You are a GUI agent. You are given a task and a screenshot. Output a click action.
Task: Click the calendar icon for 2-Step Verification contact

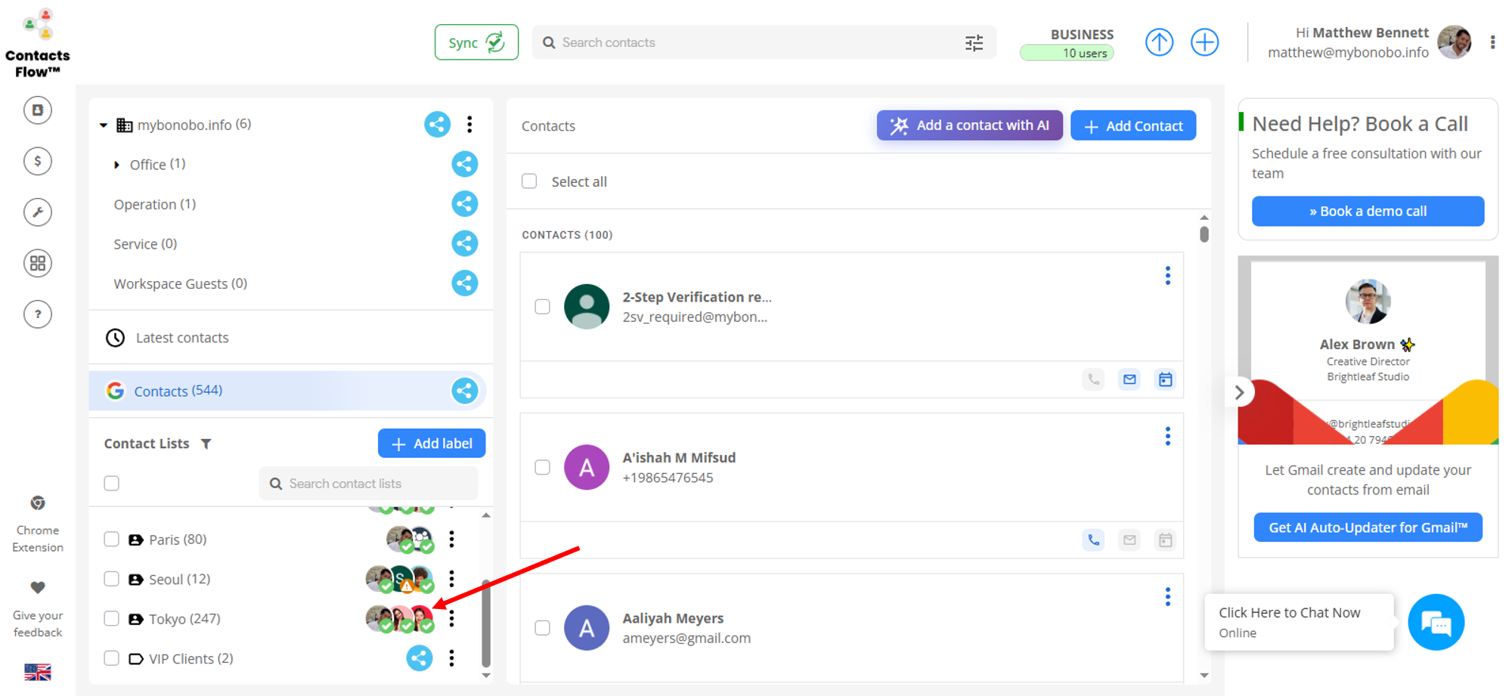[1165, 379]
